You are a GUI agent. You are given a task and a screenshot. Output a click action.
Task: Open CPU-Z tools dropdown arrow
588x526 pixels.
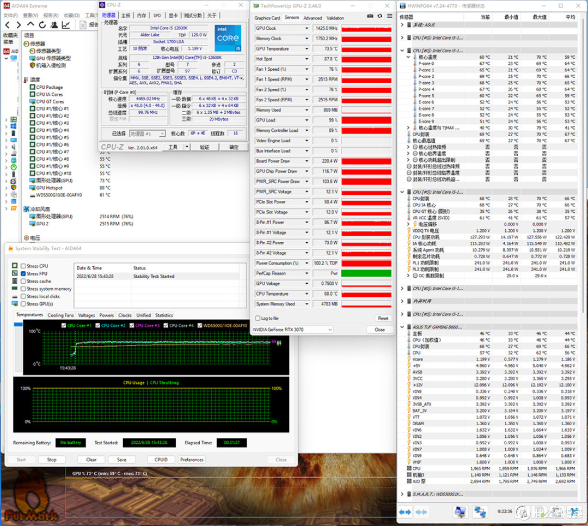point(187,147)
